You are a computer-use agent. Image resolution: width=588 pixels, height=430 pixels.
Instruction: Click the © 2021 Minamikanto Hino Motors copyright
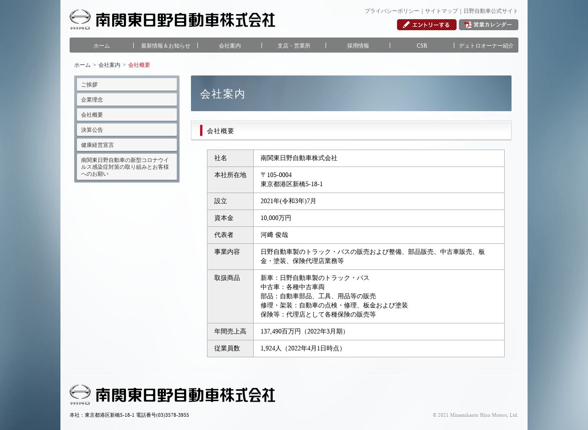click(475, 415)
